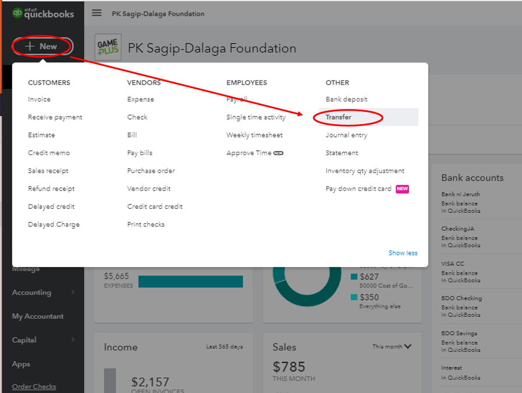The width and height of the screenshot is (522, 393).
Task: Expand the Capital submenu chevron
Action: 73,340
